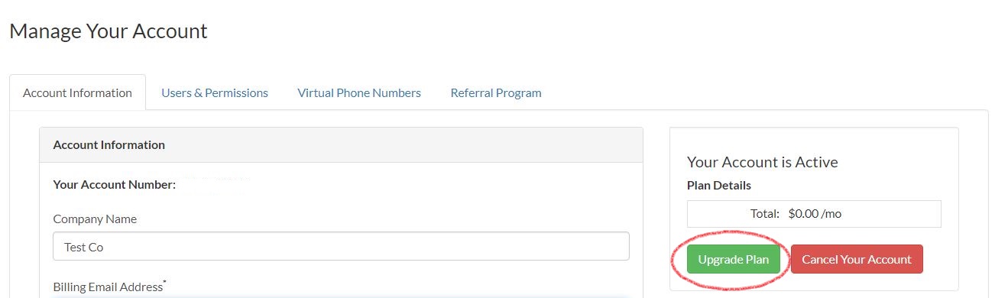The width and height of the screenshot is (1008, 298).
Task: Click the Account Information tab
Action: tap(77, 92)
